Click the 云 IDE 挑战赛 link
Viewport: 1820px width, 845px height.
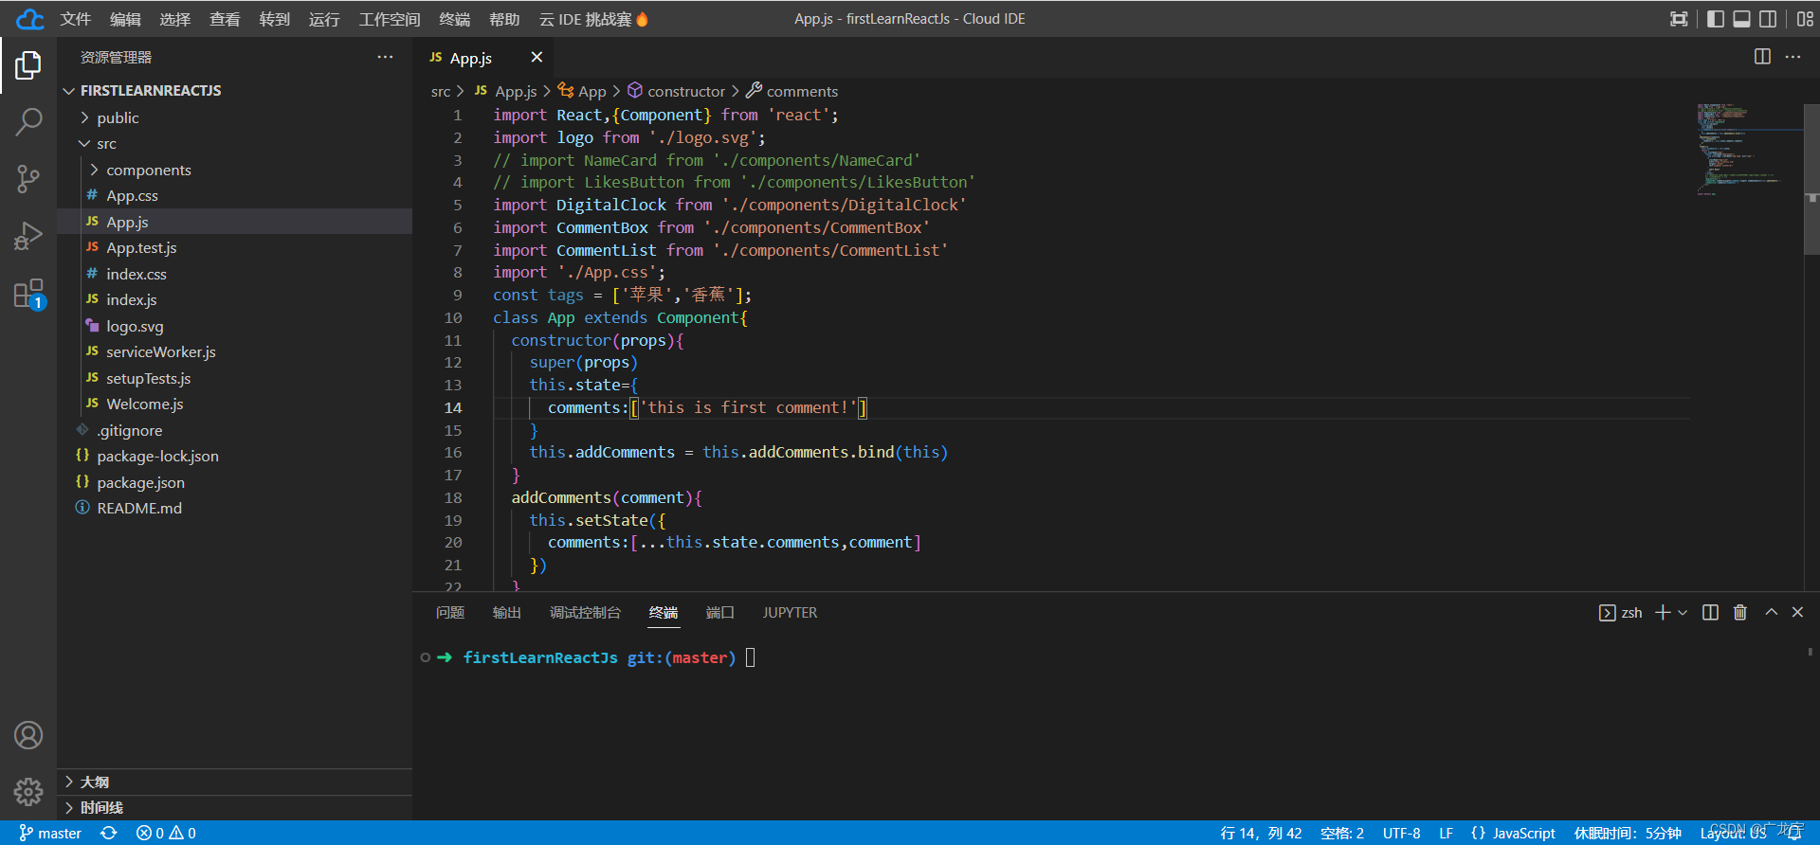point(594,19)
